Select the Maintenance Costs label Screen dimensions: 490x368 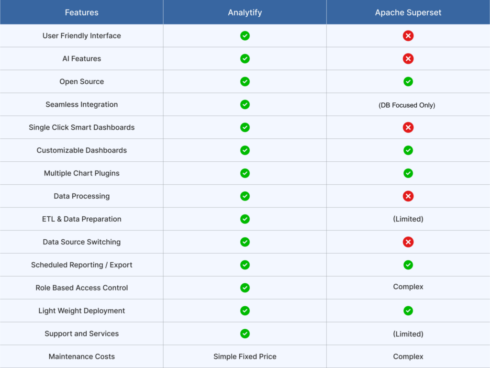click(x=81, y=357)
